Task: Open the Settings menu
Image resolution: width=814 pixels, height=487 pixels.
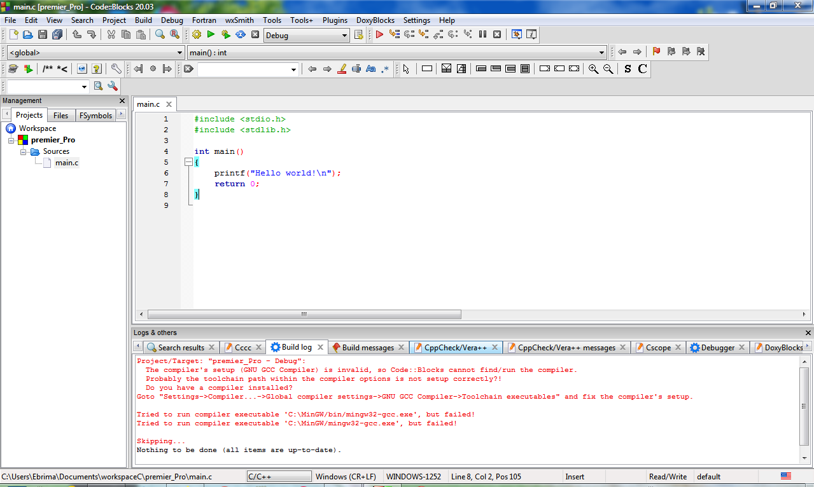Action: 416,20
